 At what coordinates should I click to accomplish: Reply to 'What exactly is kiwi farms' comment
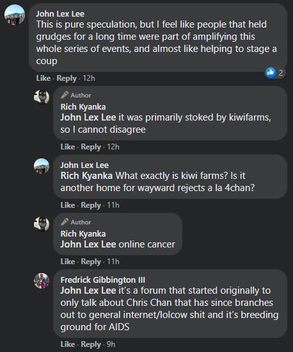(91, 205)
